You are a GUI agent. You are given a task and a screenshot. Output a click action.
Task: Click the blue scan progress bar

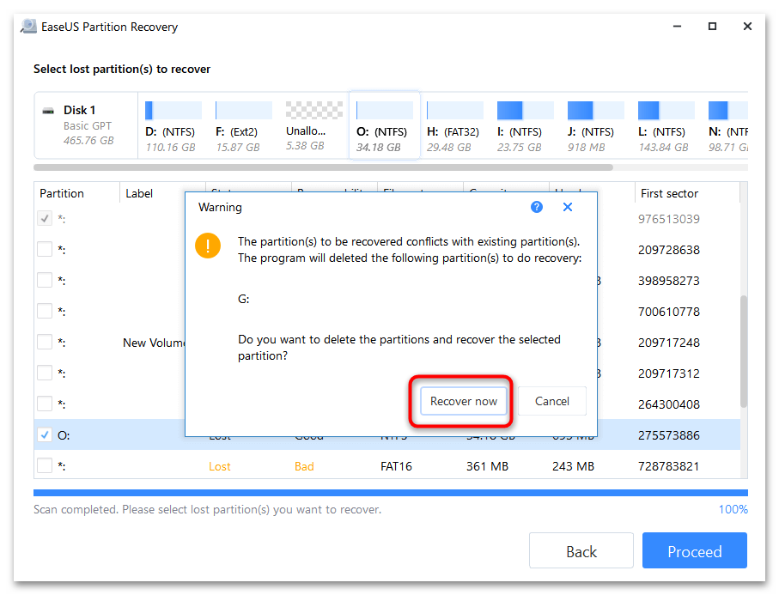click(391, 493)
